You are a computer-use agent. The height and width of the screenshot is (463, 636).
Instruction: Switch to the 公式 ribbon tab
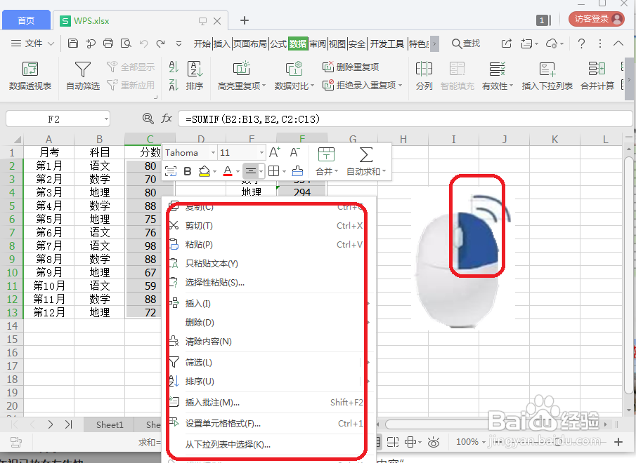click(x=278, y=43)
